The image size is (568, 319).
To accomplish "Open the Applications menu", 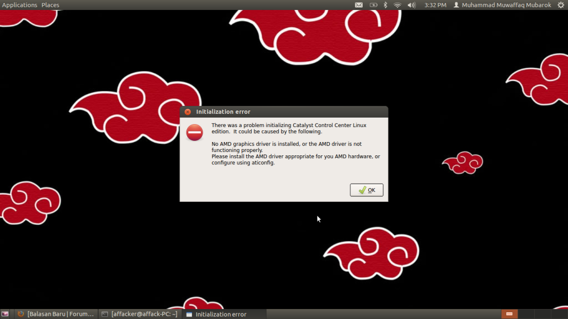I will (19, 5).
